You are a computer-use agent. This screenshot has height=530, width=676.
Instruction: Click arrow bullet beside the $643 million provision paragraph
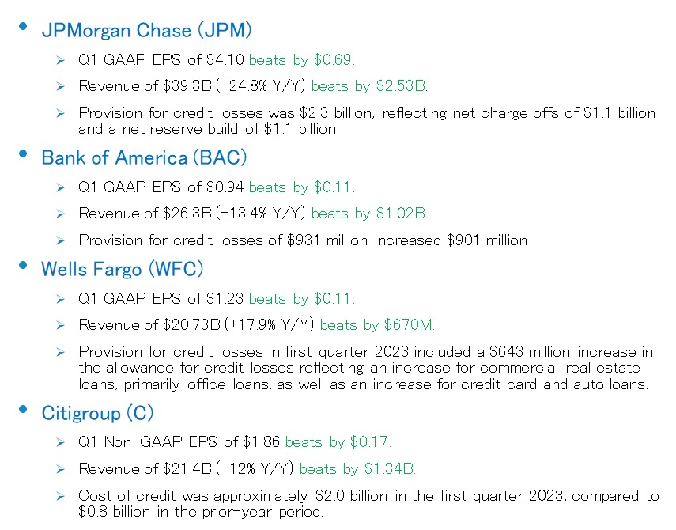coord(60,352)
